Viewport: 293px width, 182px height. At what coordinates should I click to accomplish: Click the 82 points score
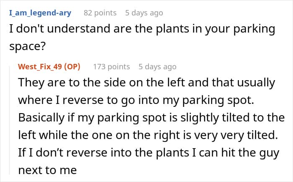tap(100, 13)
